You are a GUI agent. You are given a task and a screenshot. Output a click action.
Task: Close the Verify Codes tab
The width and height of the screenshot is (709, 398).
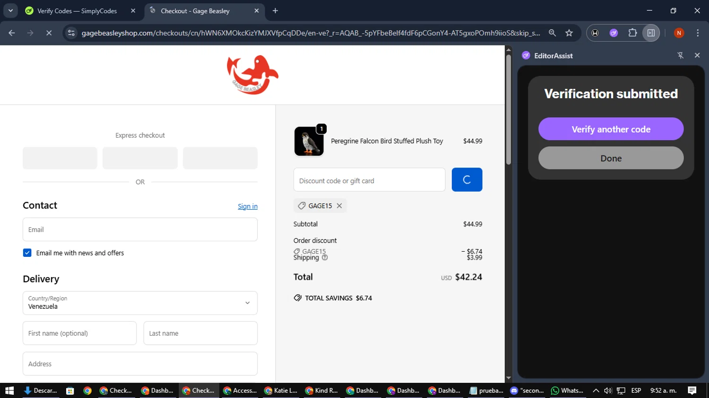click(x=133, y=11)
